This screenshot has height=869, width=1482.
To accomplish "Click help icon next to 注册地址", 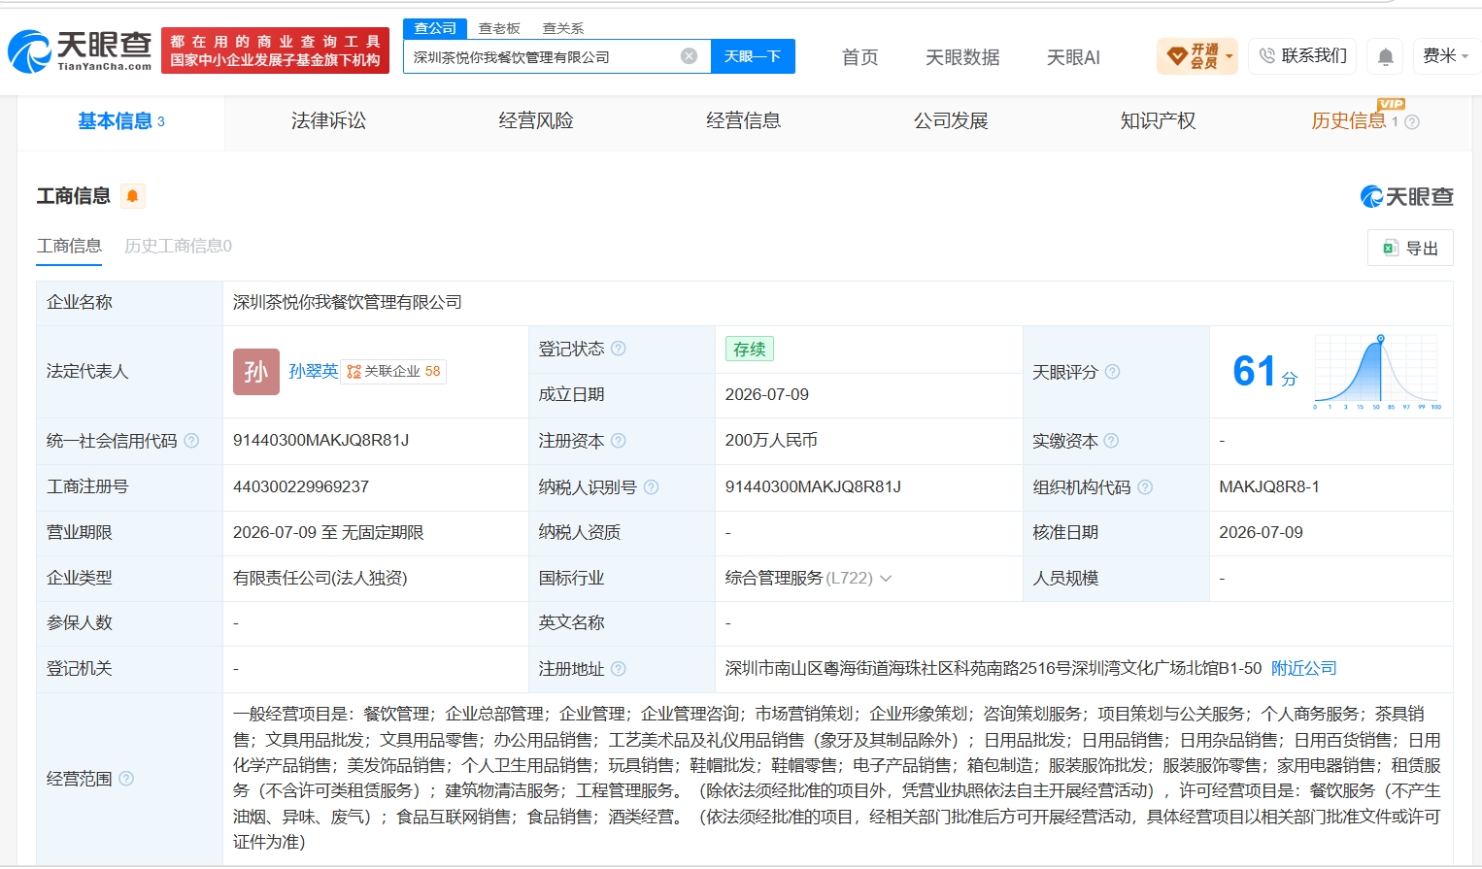I will click(619, 669).
